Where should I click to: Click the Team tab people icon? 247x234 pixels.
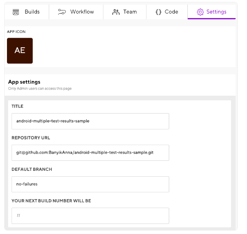(116, 12)
